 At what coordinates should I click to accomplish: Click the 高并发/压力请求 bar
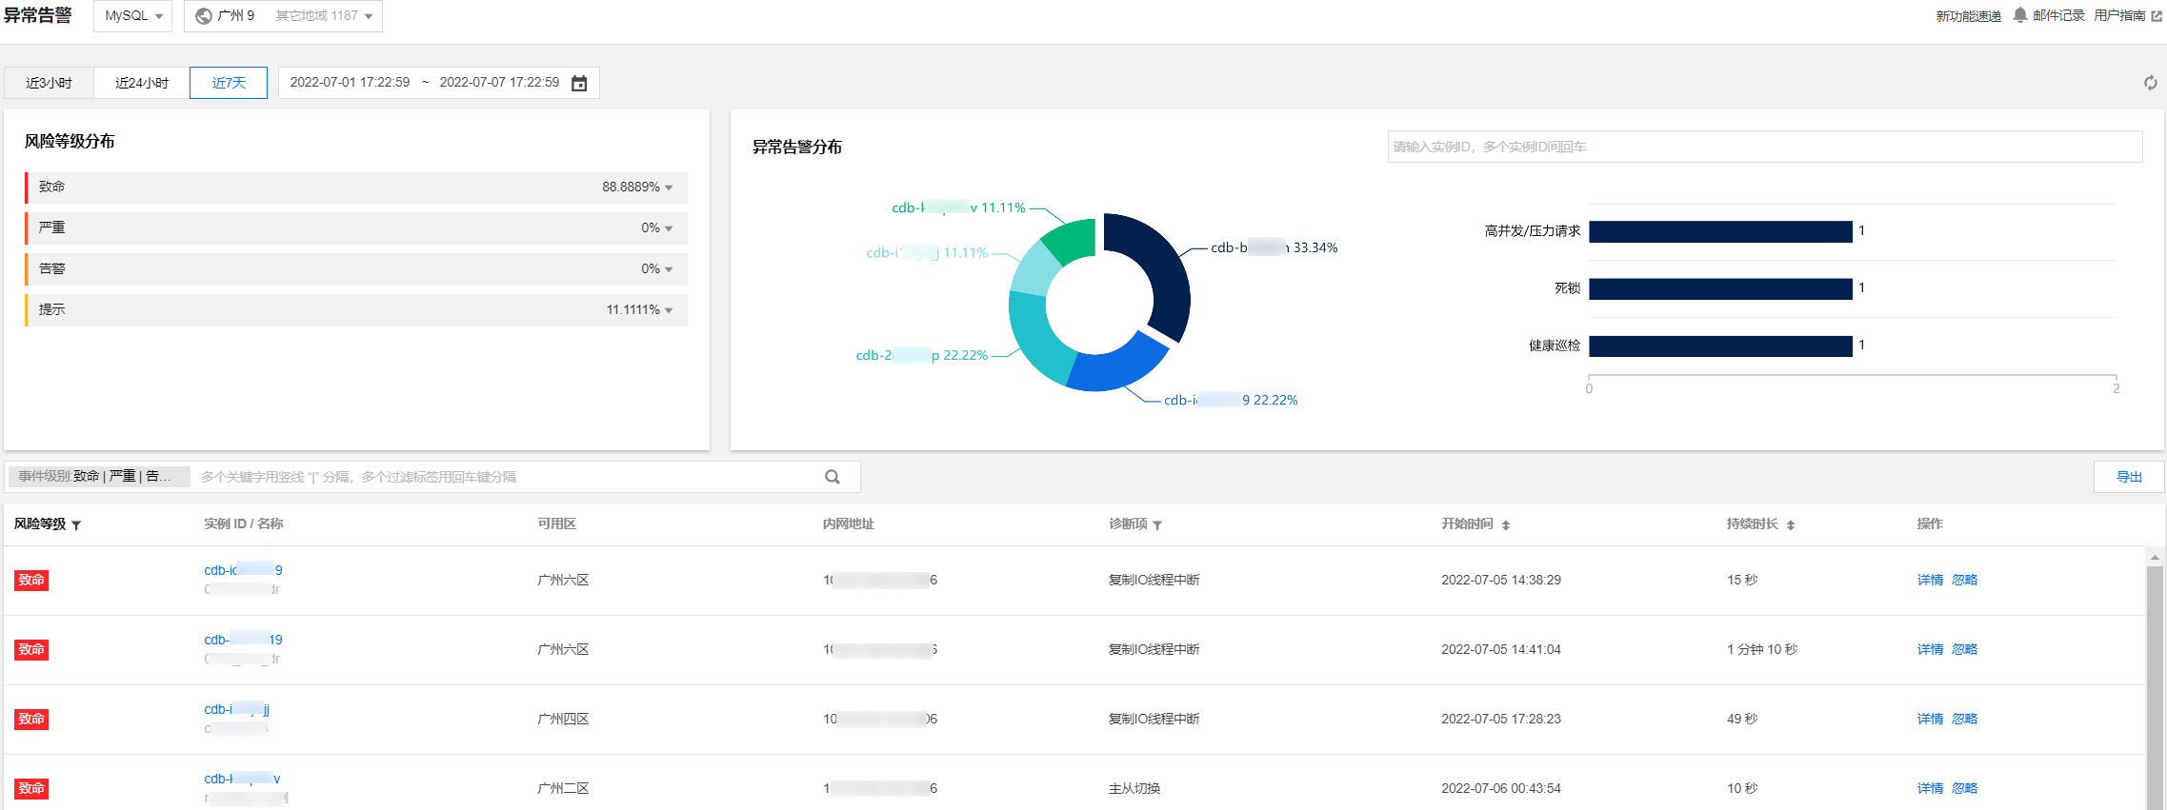pos(1720,231)
